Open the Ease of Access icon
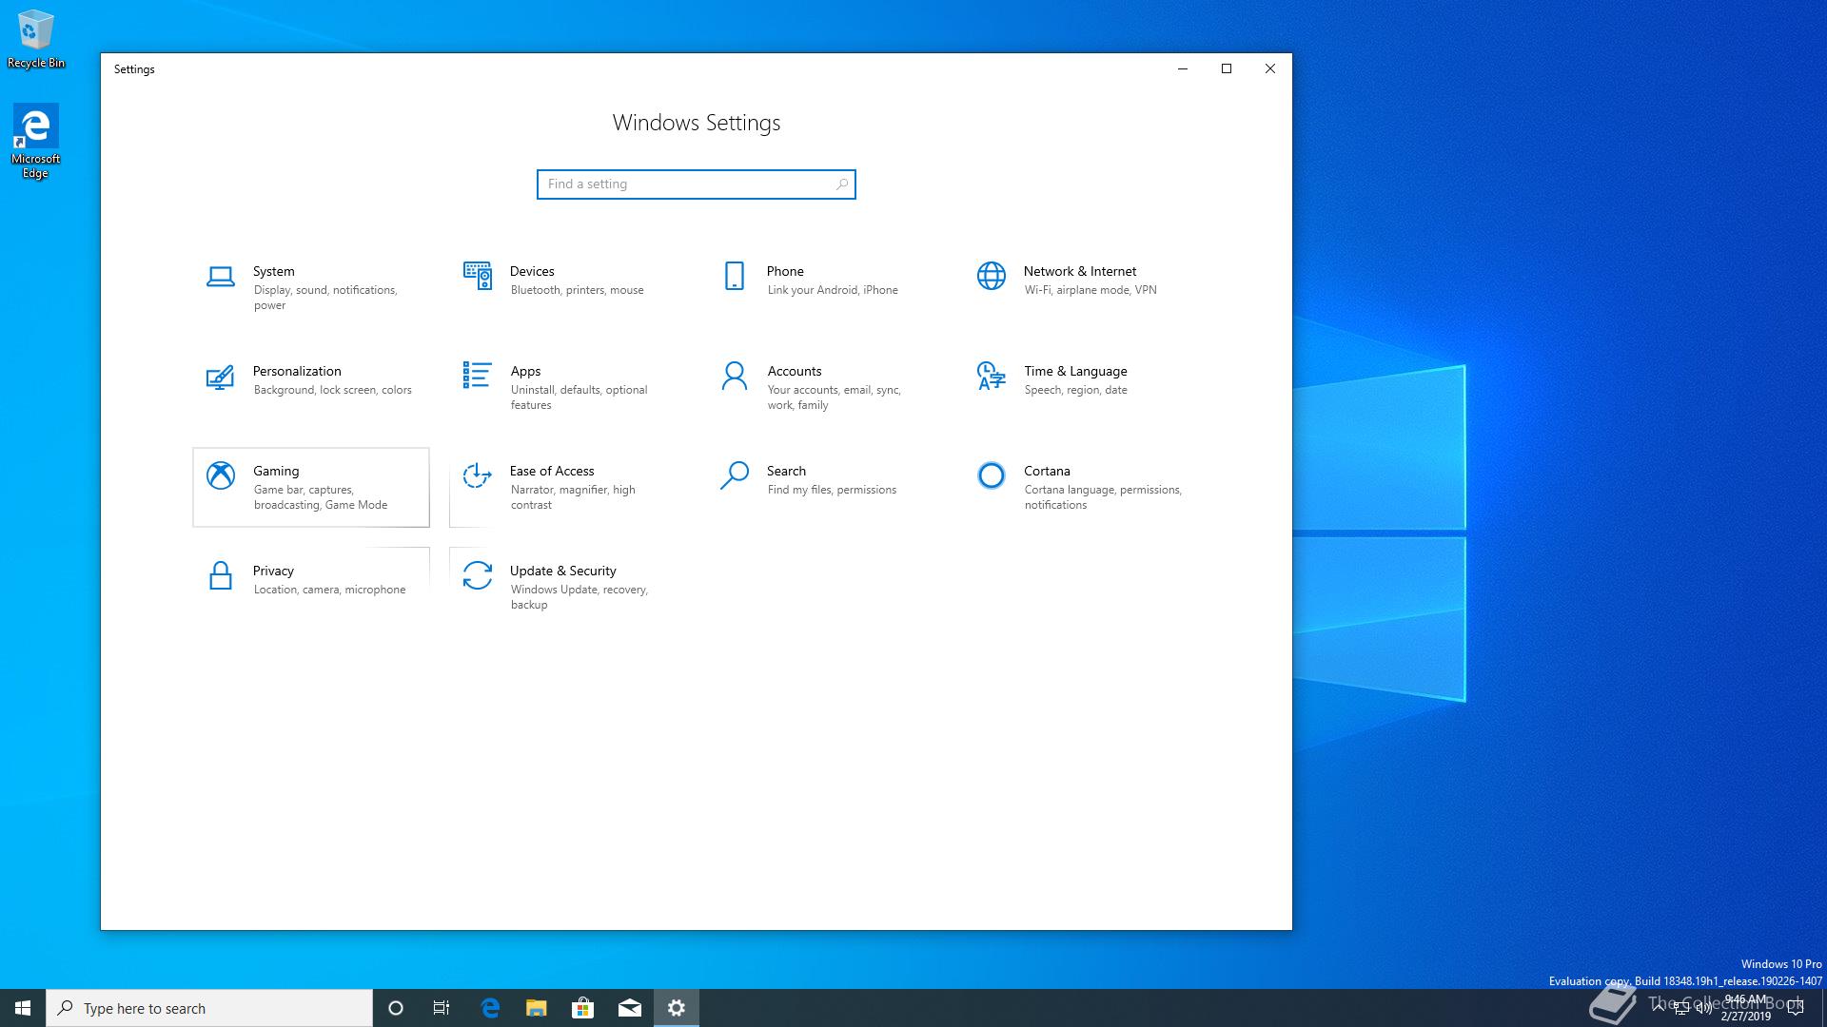This screenshot has height=1027, width=1827. point(478,475)
